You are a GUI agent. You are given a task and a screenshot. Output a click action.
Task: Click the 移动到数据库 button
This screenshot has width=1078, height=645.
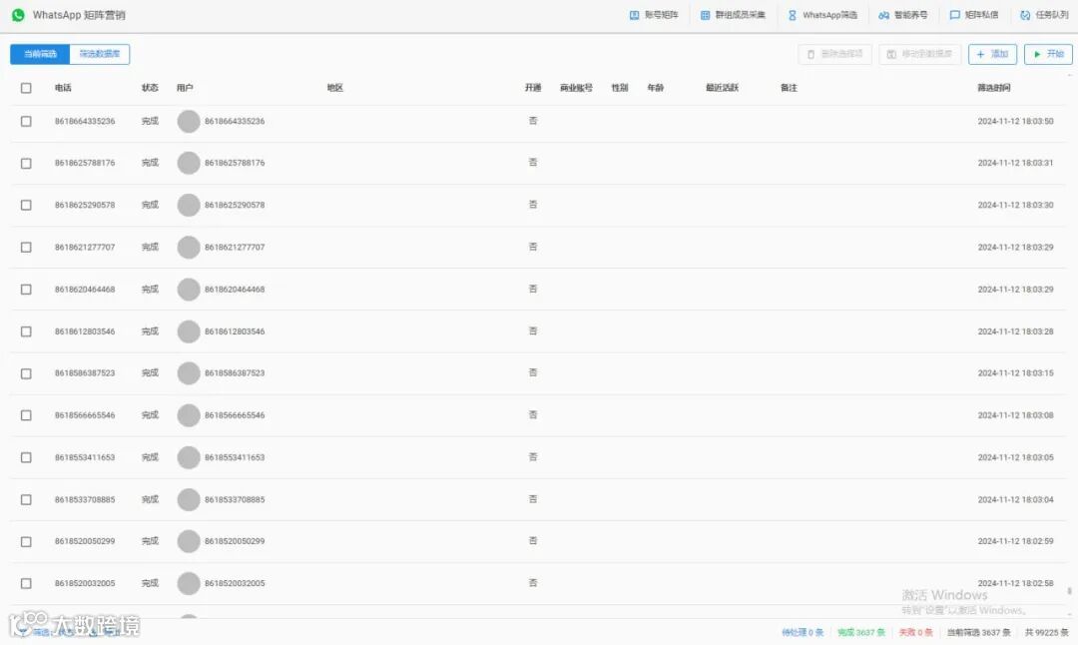click(x=920, y=54)
